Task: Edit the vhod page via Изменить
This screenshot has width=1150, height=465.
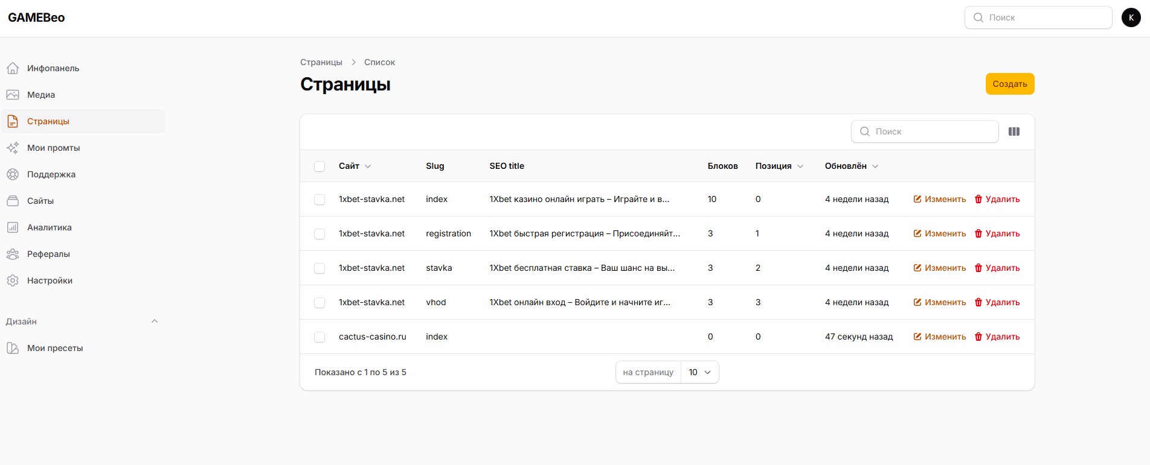Action: pos(940,302)
